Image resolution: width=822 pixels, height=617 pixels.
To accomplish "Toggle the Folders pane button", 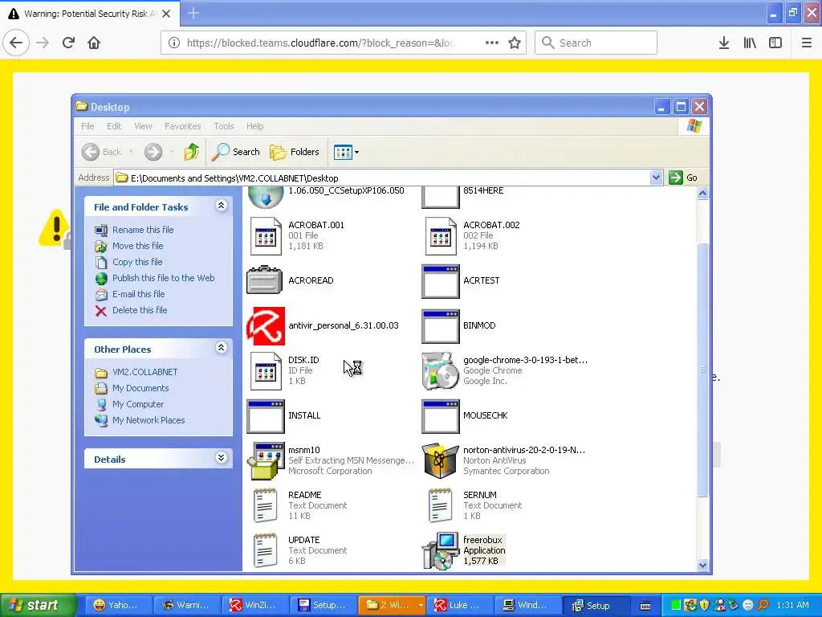I will 294,152.
